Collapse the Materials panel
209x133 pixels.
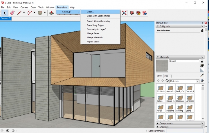158,57
